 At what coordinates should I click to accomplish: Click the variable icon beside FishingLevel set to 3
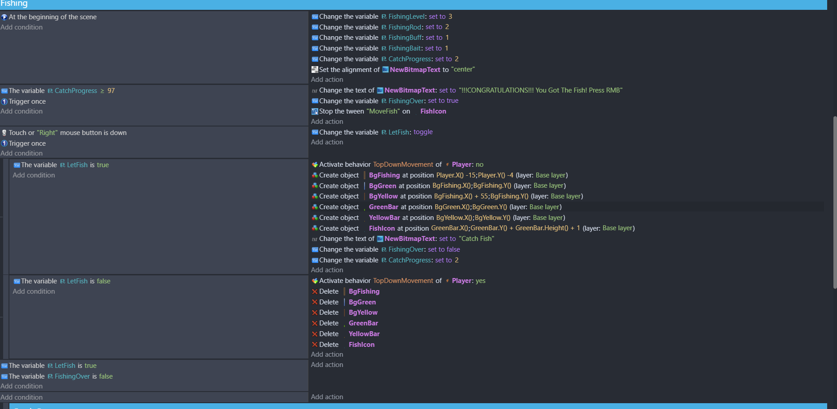(315, 17)
